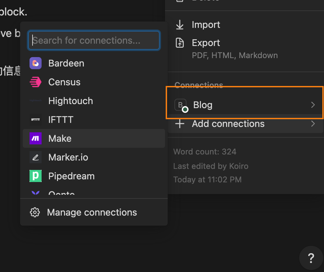The width and height of the screenshot is (324, 272).
Task: Click the pink Census logo icon
Action: tap(36, 82)
